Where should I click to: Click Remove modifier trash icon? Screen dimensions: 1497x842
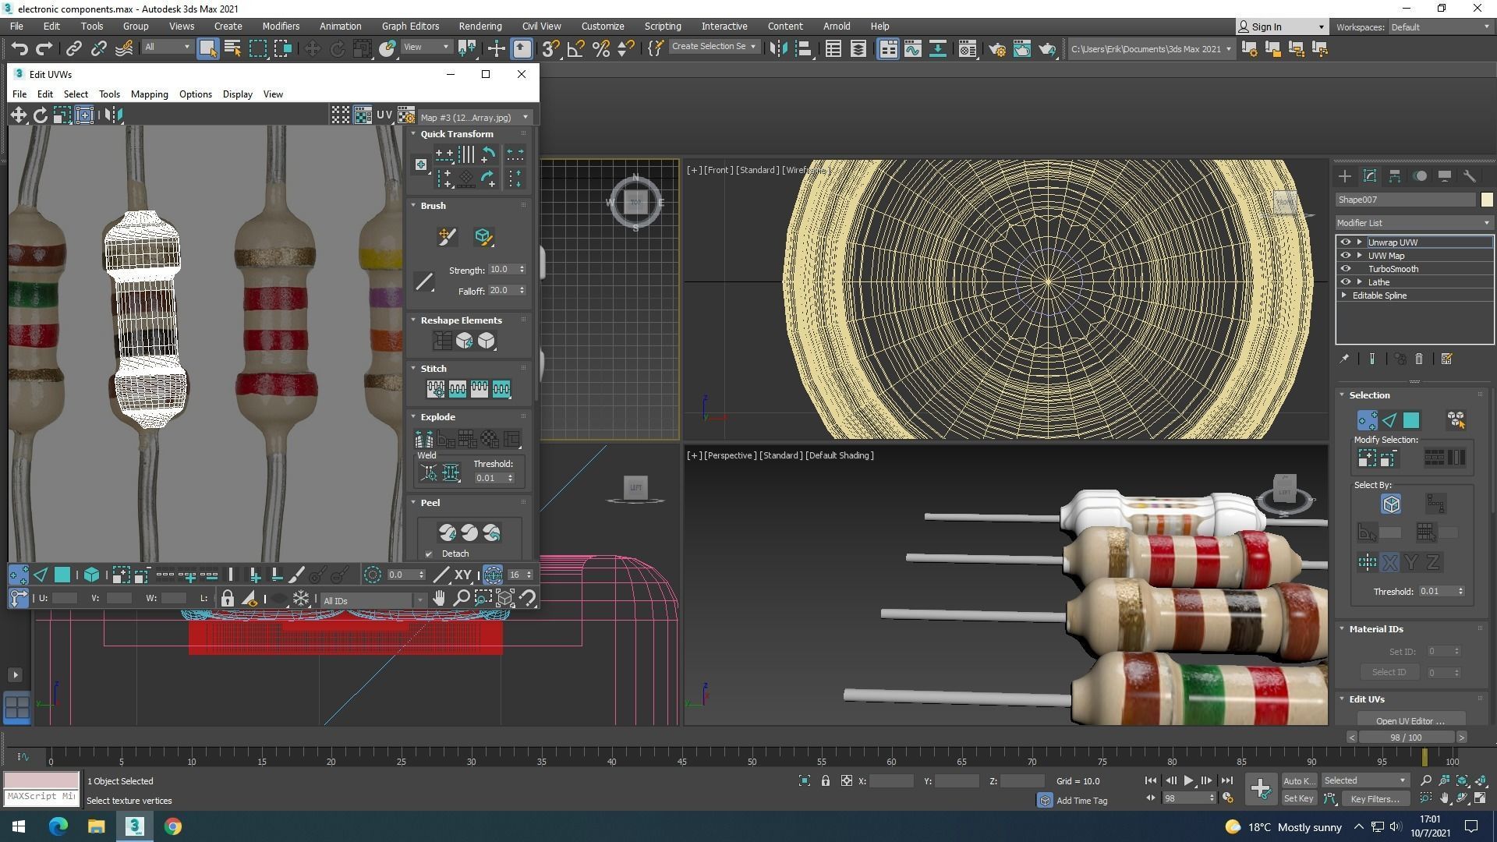[1419, 359]
